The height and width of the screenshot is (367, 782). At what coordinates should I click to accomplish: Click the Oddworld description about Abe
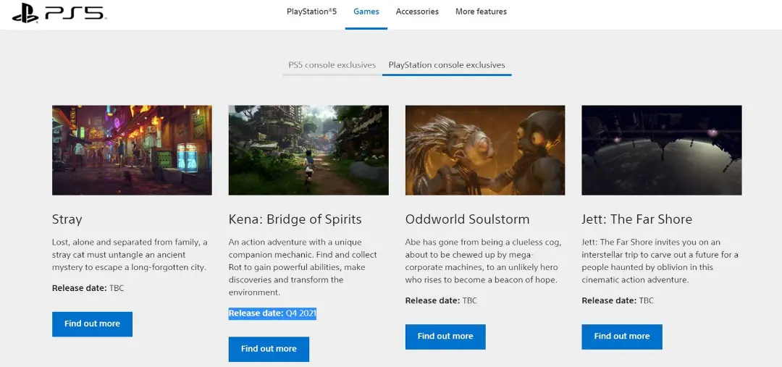coord(483,261)
